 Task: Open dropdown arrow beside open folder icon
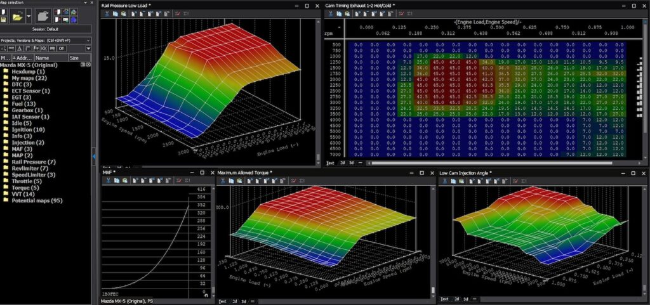29,17
